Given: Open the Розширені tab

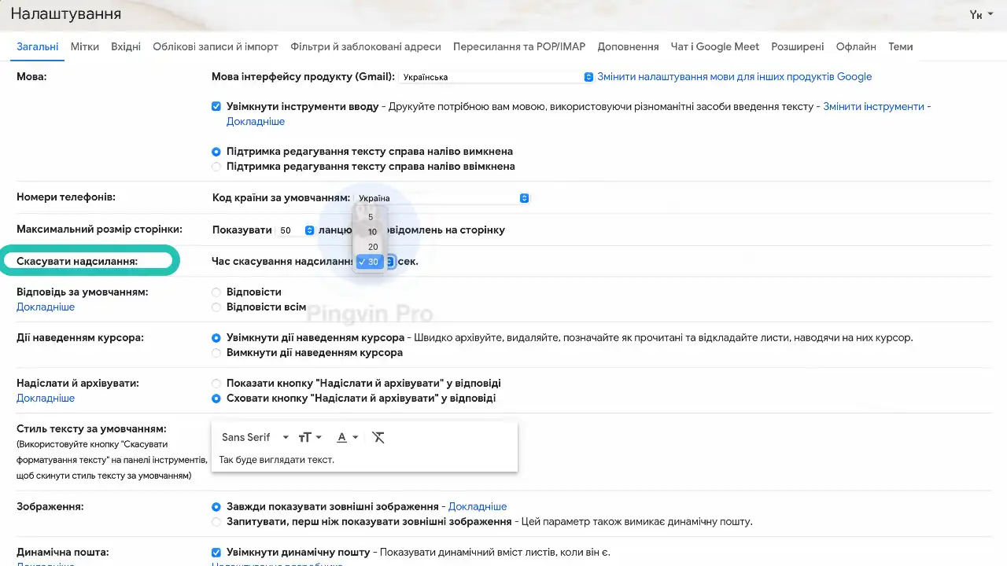Looking at the screenshot, I should 798,46.
